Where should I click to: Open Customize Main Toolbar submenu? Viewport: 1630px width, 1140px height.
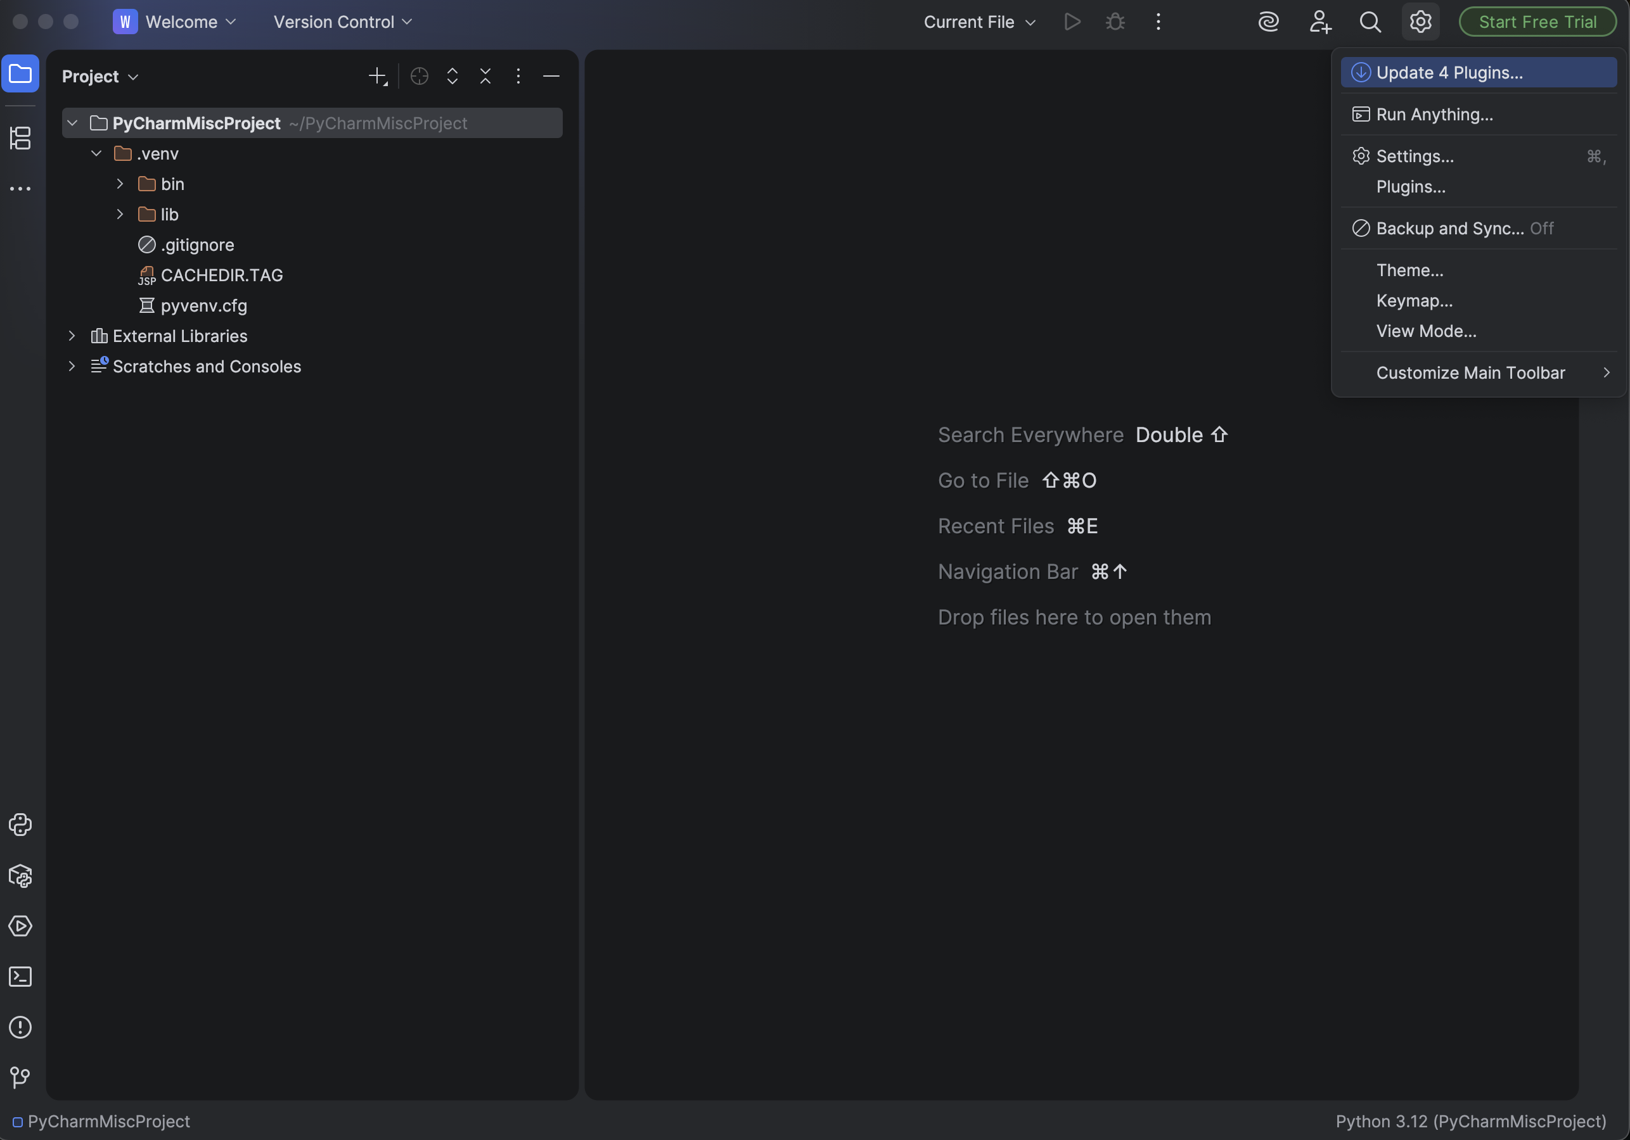click(1470, 372)
